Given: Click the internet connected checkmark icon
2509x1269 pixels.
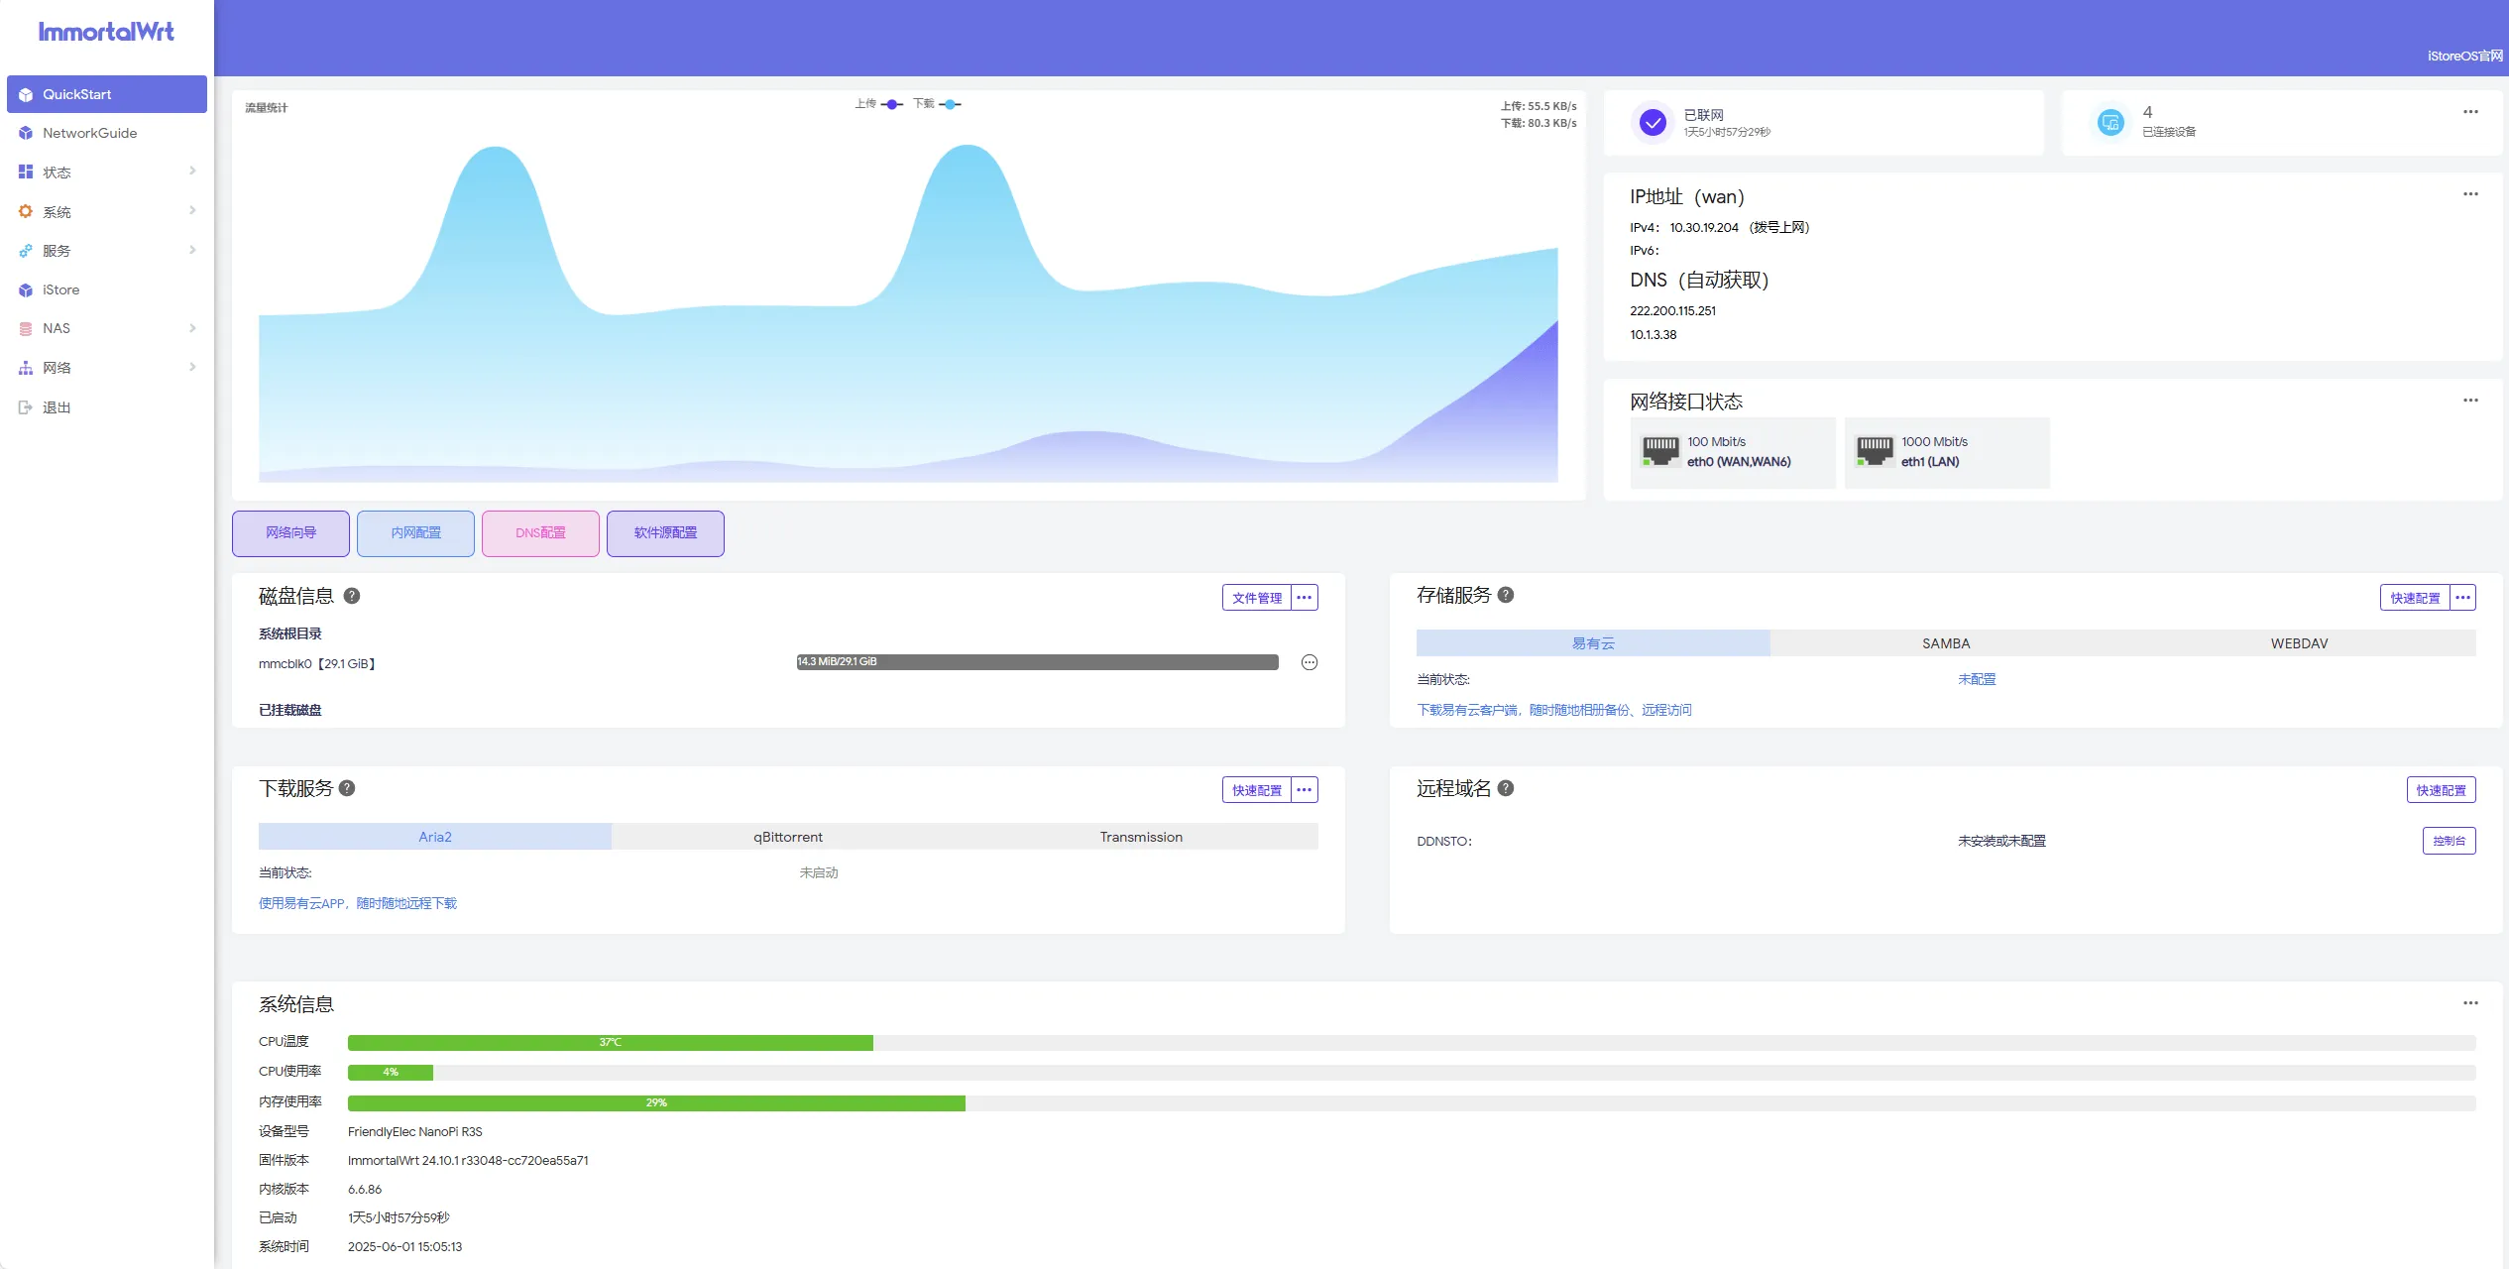Looking at the screenshot, I should (x=1652, y=123).
